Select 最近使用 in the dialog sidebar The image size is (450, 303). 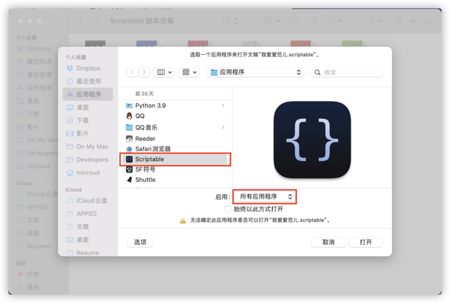click(88, 81)
